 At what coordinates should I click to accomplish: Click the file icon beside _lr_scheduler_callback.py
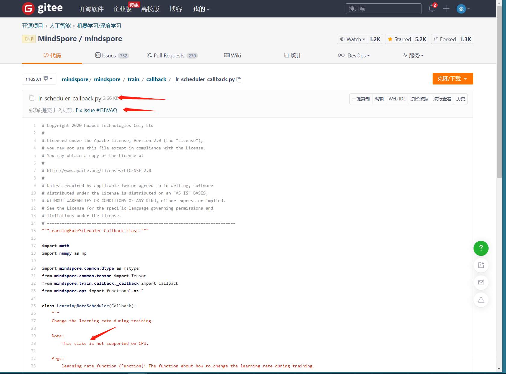[32, 98]
